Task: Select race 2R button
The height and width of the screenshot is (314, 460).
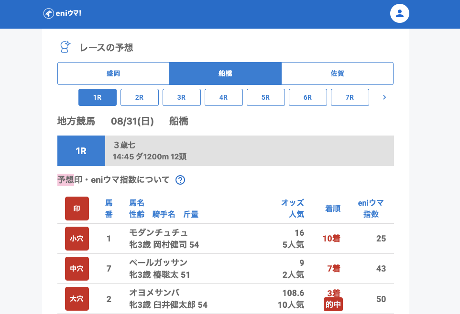Action: point(140,97)
